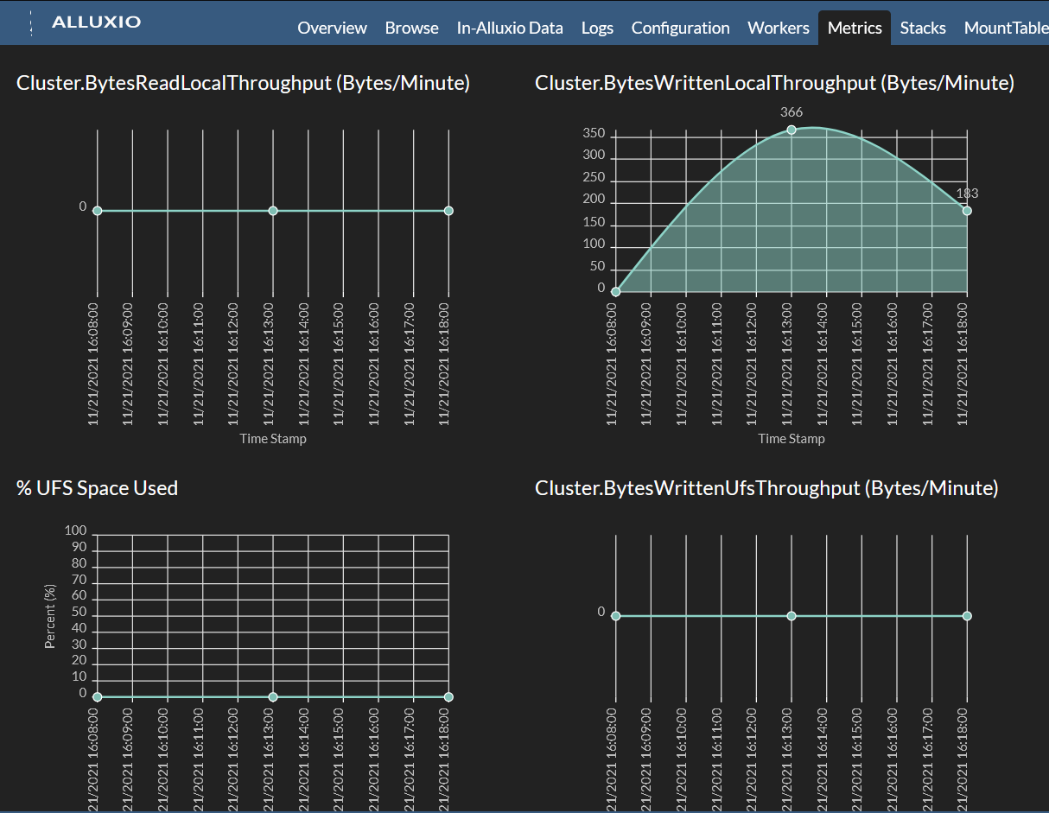Screen dimensions: 1049x813
Task: Click the 16:18:00 point on BytesReadLocalThroughput chart
Action: pyautogui.click(x=448, y=211)
